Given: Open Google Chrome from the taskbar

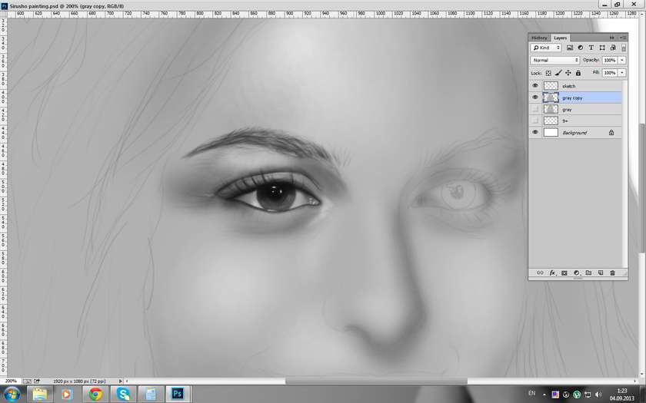Looking at the screenshot, I should pos(95,394).
